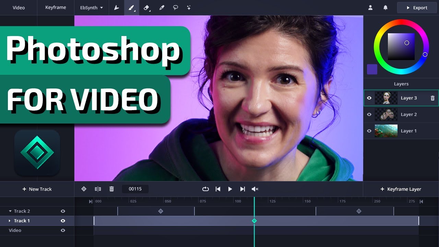
Task: Pick a color with the Eyedropper tool
Action: 162,8
